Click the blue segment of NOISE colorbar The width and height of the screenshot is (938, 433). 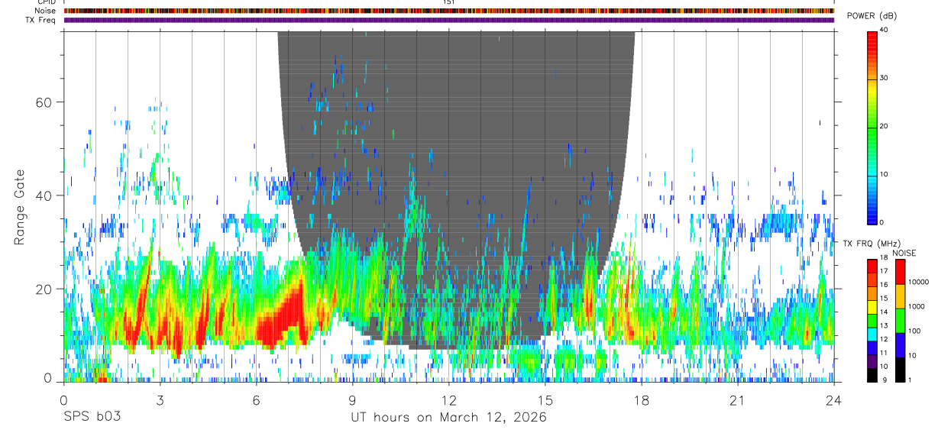(901, 345)
